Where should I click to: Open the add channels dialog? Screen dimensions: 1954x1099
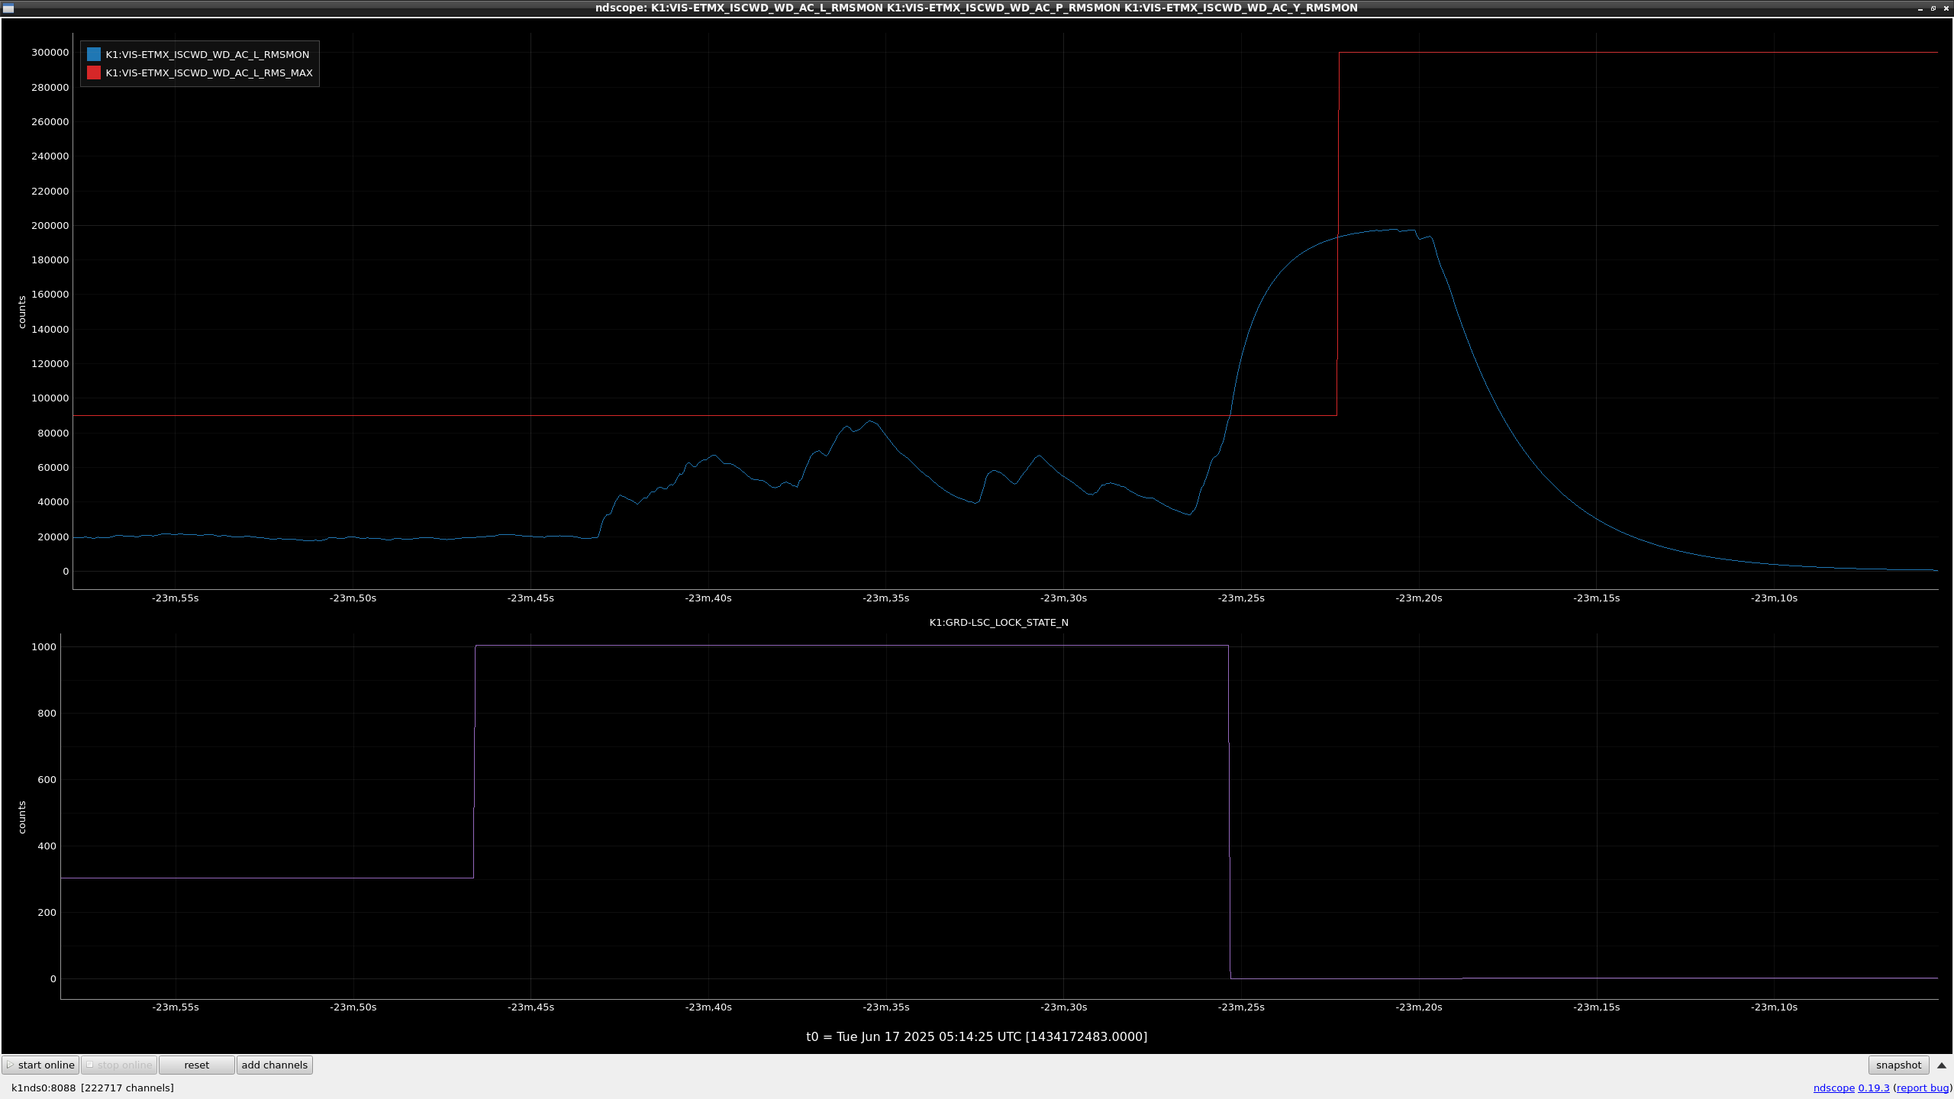tap(274, 1065)
